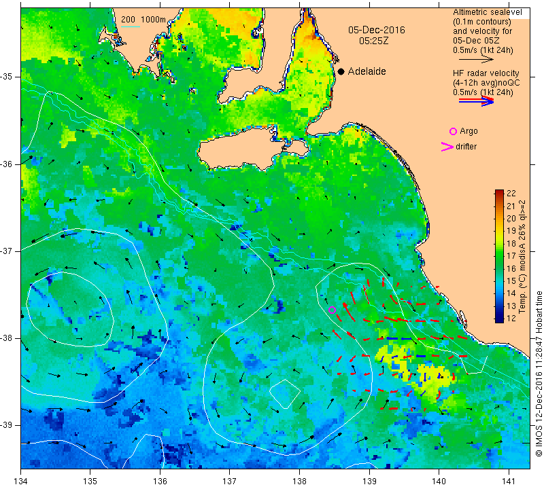Viewport: 544px width, 489px height.
Task: Click the 'HF radar velocity' legend heading
Action: click(x=486, y=73)
